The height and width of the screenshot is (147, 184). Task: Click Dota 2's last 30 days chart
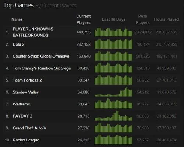click(113, 44)
